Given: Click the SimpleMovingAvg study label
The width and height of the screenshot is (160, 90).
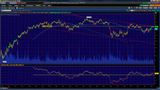Looking at the screenshot, I should pos(58,13).
